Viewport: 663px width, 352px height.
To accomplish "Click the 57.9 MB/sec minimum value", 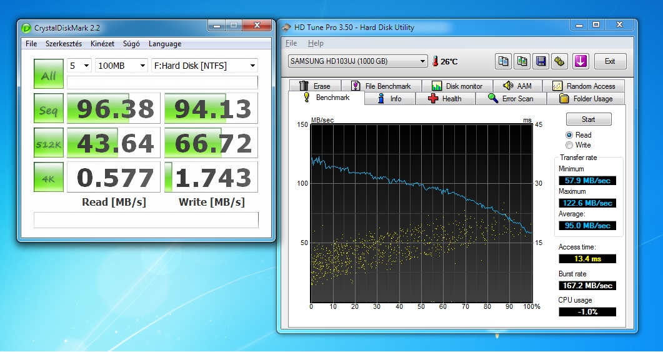I will (x=587, y=181).
